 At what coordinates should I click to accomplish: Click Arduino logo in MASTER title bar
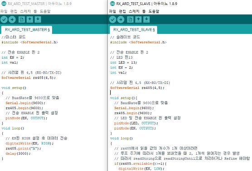pyautogui.click(x=4, y=4)
